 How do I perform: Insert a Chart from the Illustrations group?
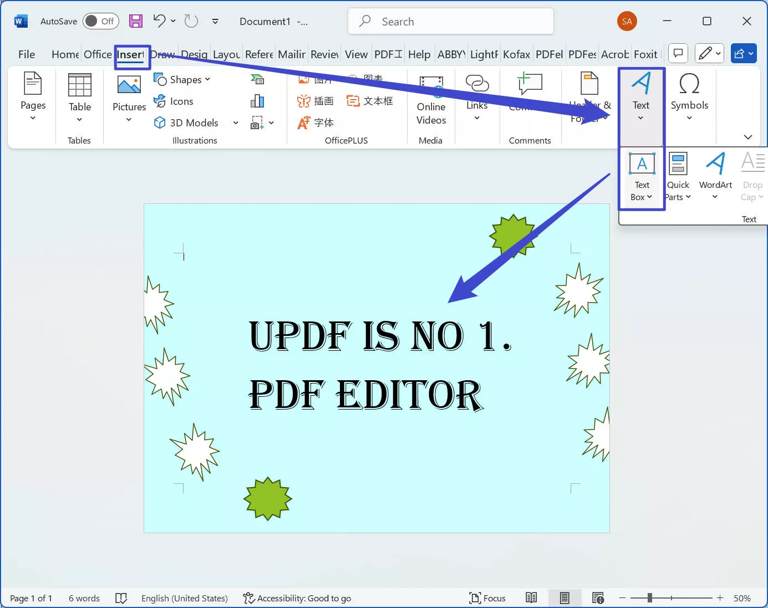(x=257, y=101)
